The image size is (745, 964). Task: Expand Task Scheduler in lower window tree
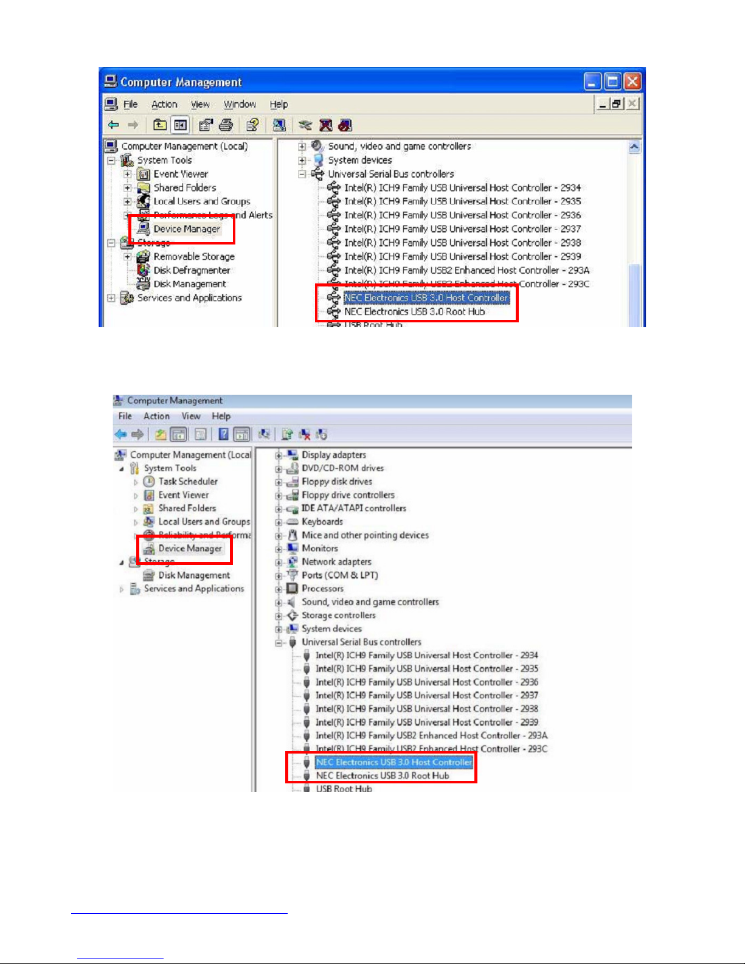136,482
